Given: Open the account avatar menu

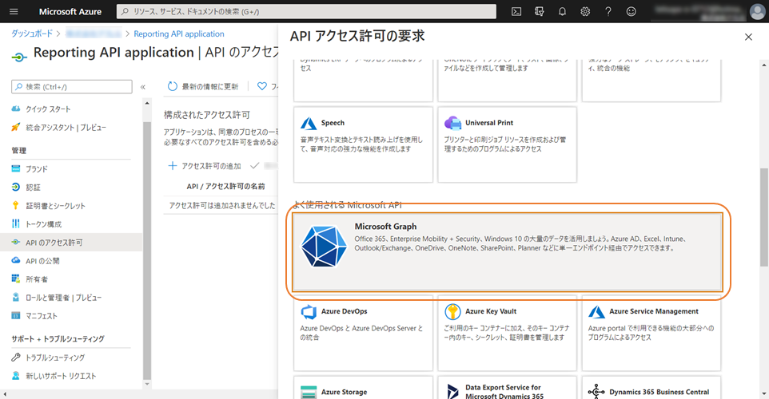Looking at the screenshot, I should tap(757, 11).
